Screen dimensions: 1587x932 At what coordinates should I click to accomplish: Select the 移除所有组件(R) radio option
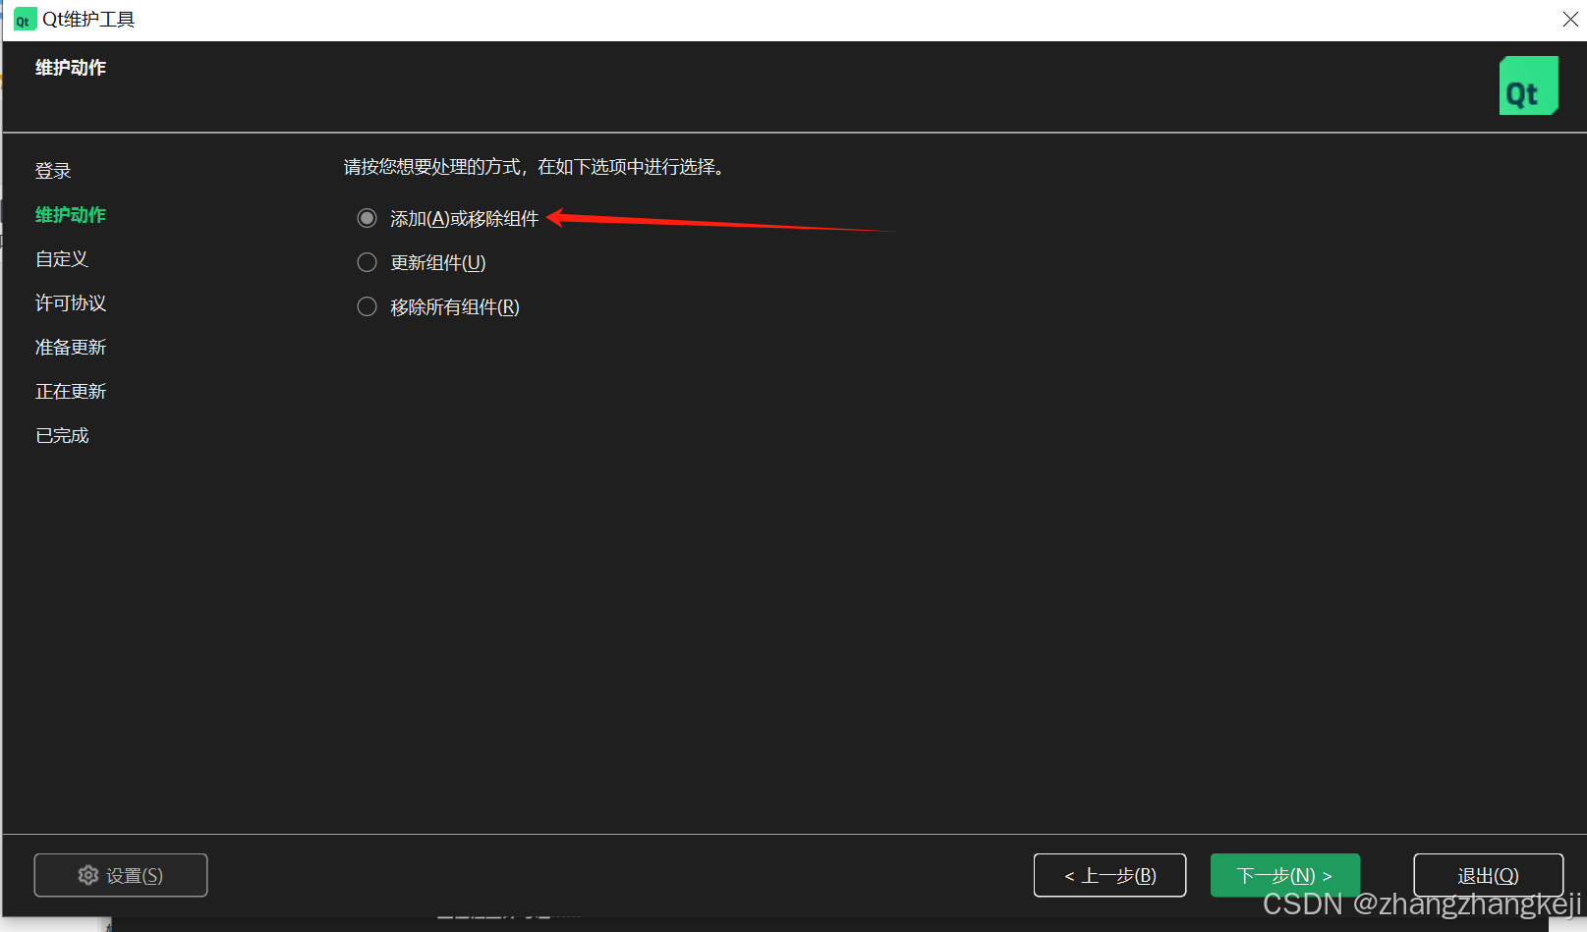pyautogui.click(x=368, y=306)
